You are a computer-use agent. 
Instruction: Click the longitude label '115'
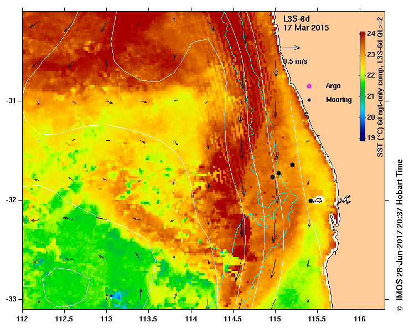275,319
